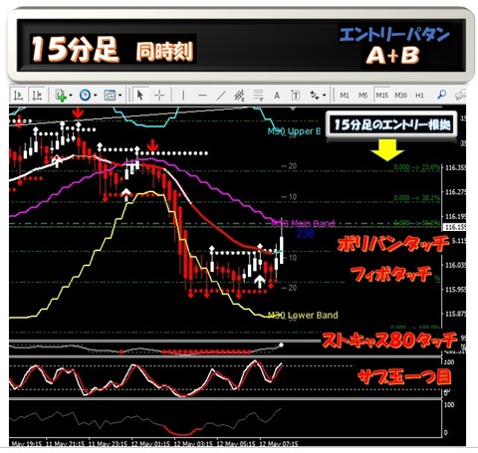Click the 116.195 price on scale

(455, 217)
